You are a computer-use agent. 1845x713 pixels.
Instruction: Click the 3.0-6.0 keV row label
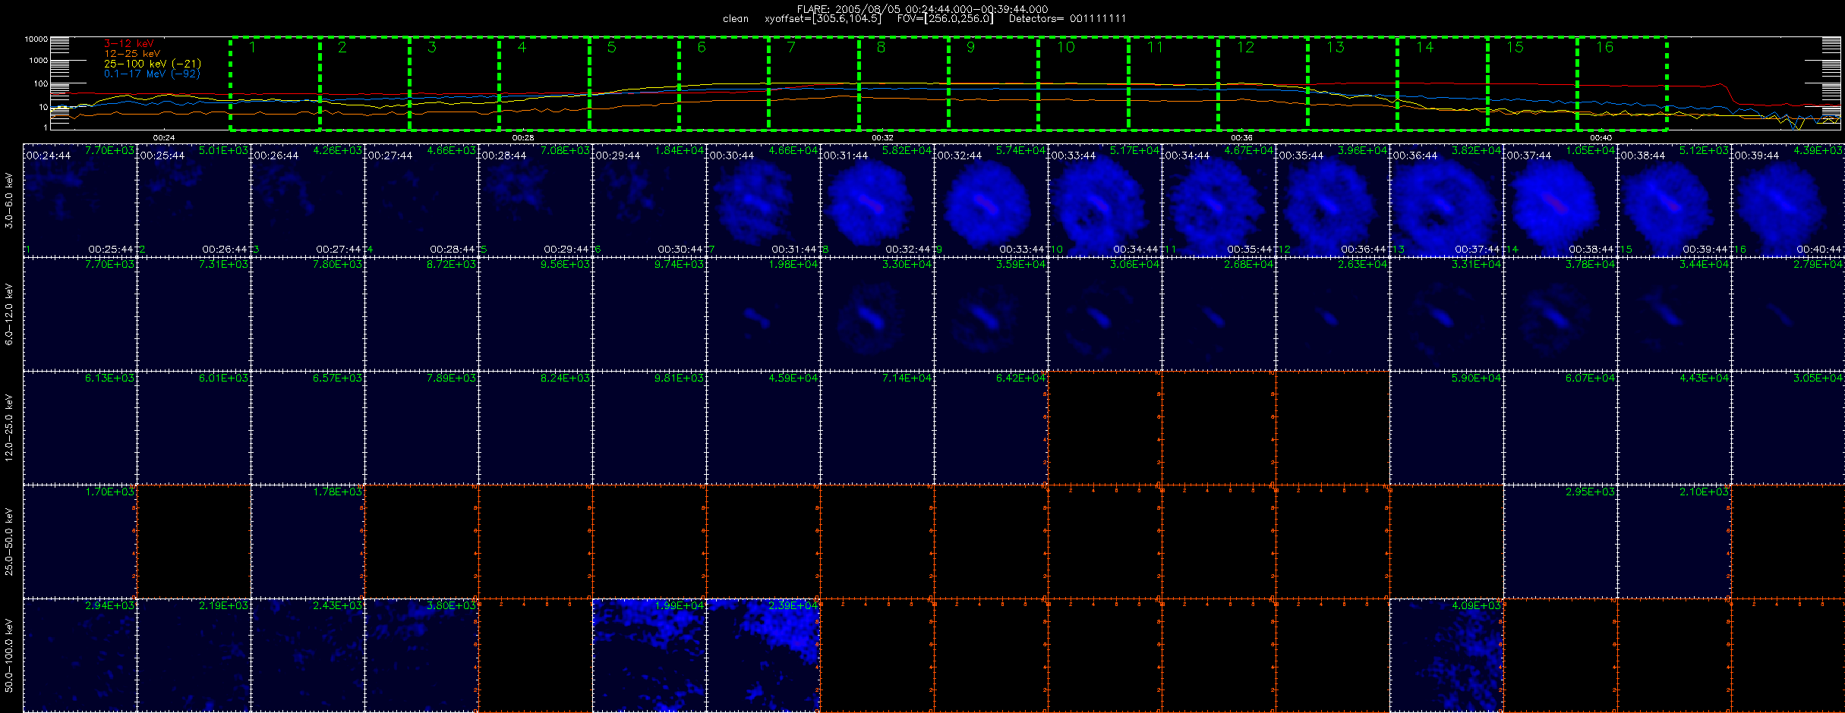point(9,200)
